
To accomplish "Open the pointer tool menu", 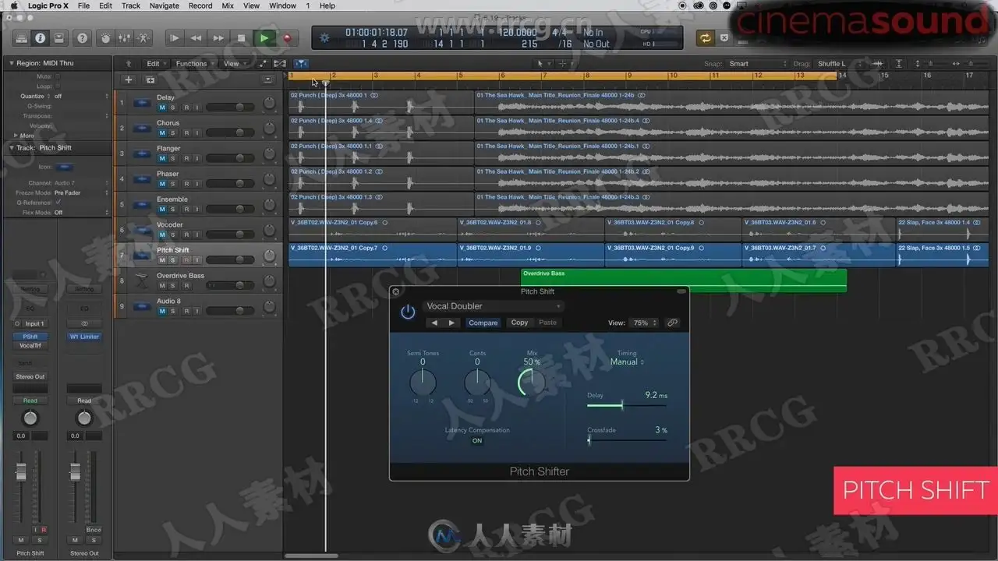I will [542, 64].
